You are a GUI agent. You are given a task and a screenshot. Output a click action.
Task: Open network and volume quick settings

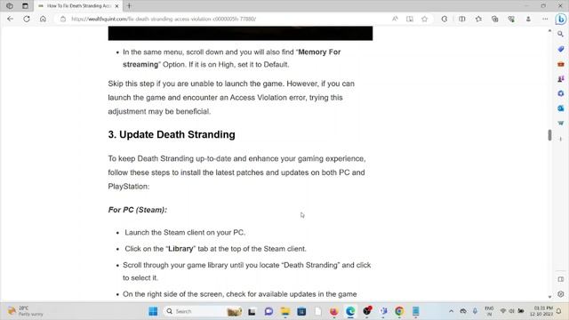tap(512, 311)
